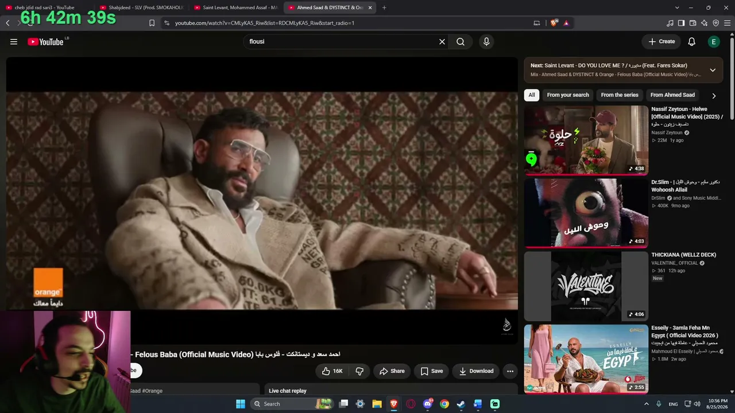
Task: Open a new browser tab
Action: coord(384,7)
